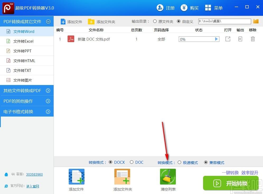This screenshot has width=263, height=194.
Task: Select 文件转Word menu item
Action: pyautogui.click(x=27, y=31)
